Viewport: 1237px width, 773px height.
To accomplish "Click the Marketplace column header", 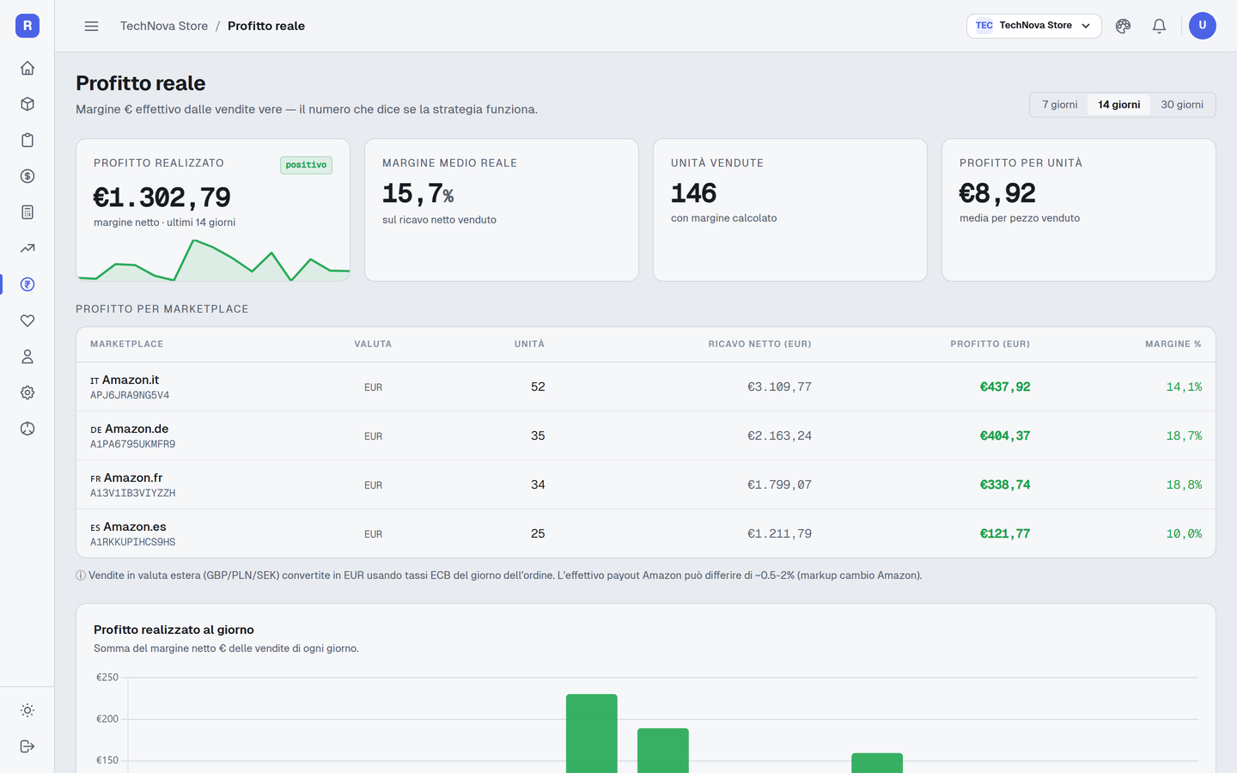I will (x=126, y=344).
